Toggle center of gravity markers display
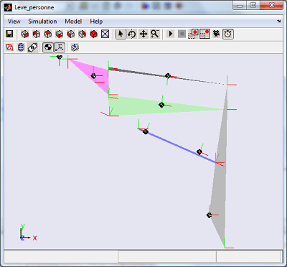Image resolution: width=287 pixels, height=267 pixels. 48,47
